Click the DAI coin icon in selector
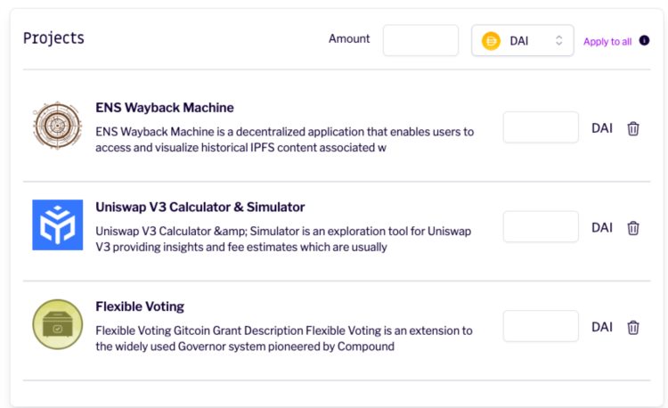668x408 pixels. click(491, 41)
